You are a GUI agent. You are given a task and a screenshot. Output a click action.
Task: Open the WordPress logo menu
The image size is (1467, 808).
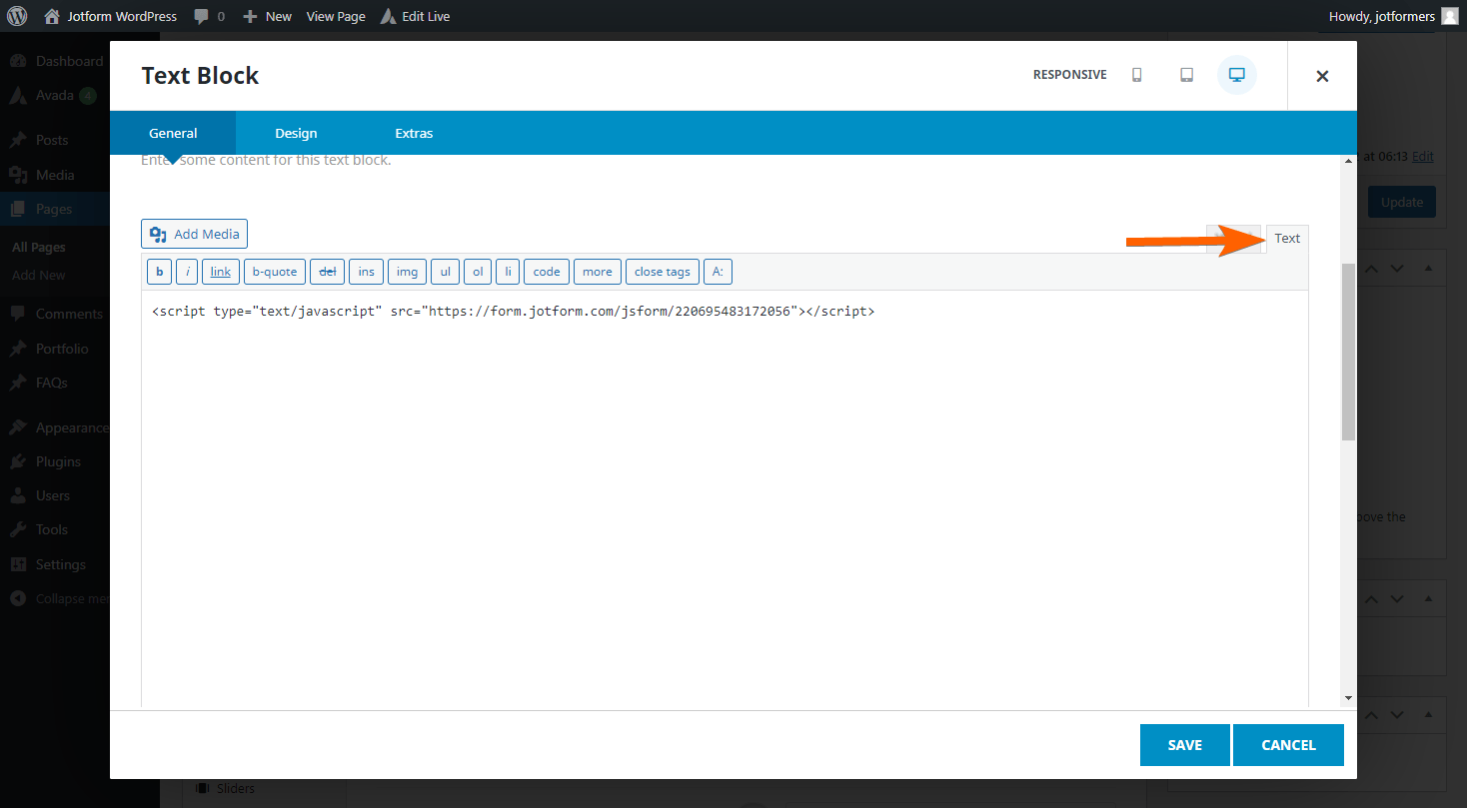17,16
